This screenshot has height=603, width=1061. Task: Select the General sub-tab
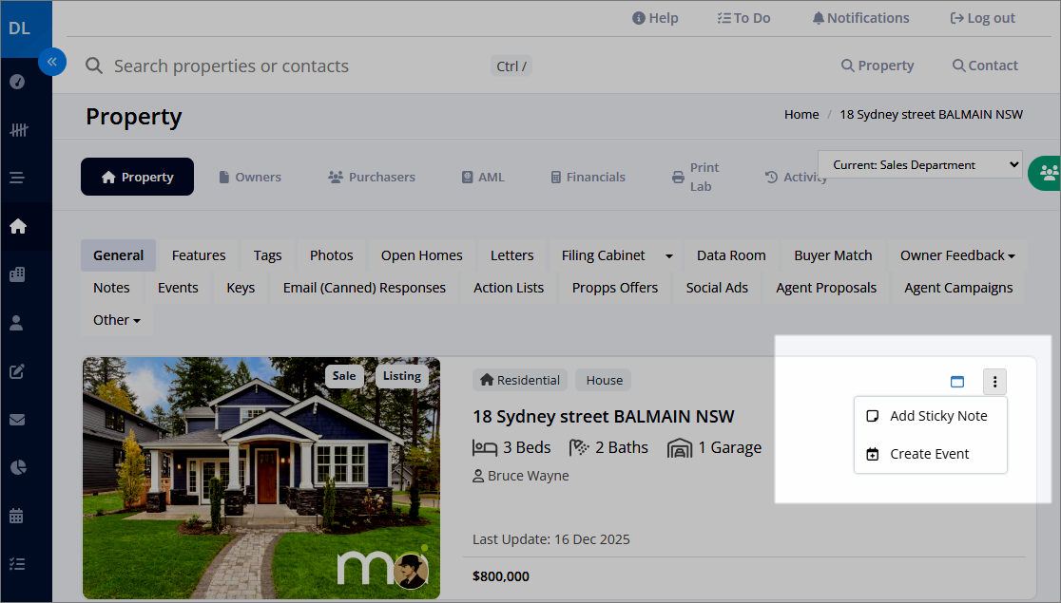tap(119, 255)
